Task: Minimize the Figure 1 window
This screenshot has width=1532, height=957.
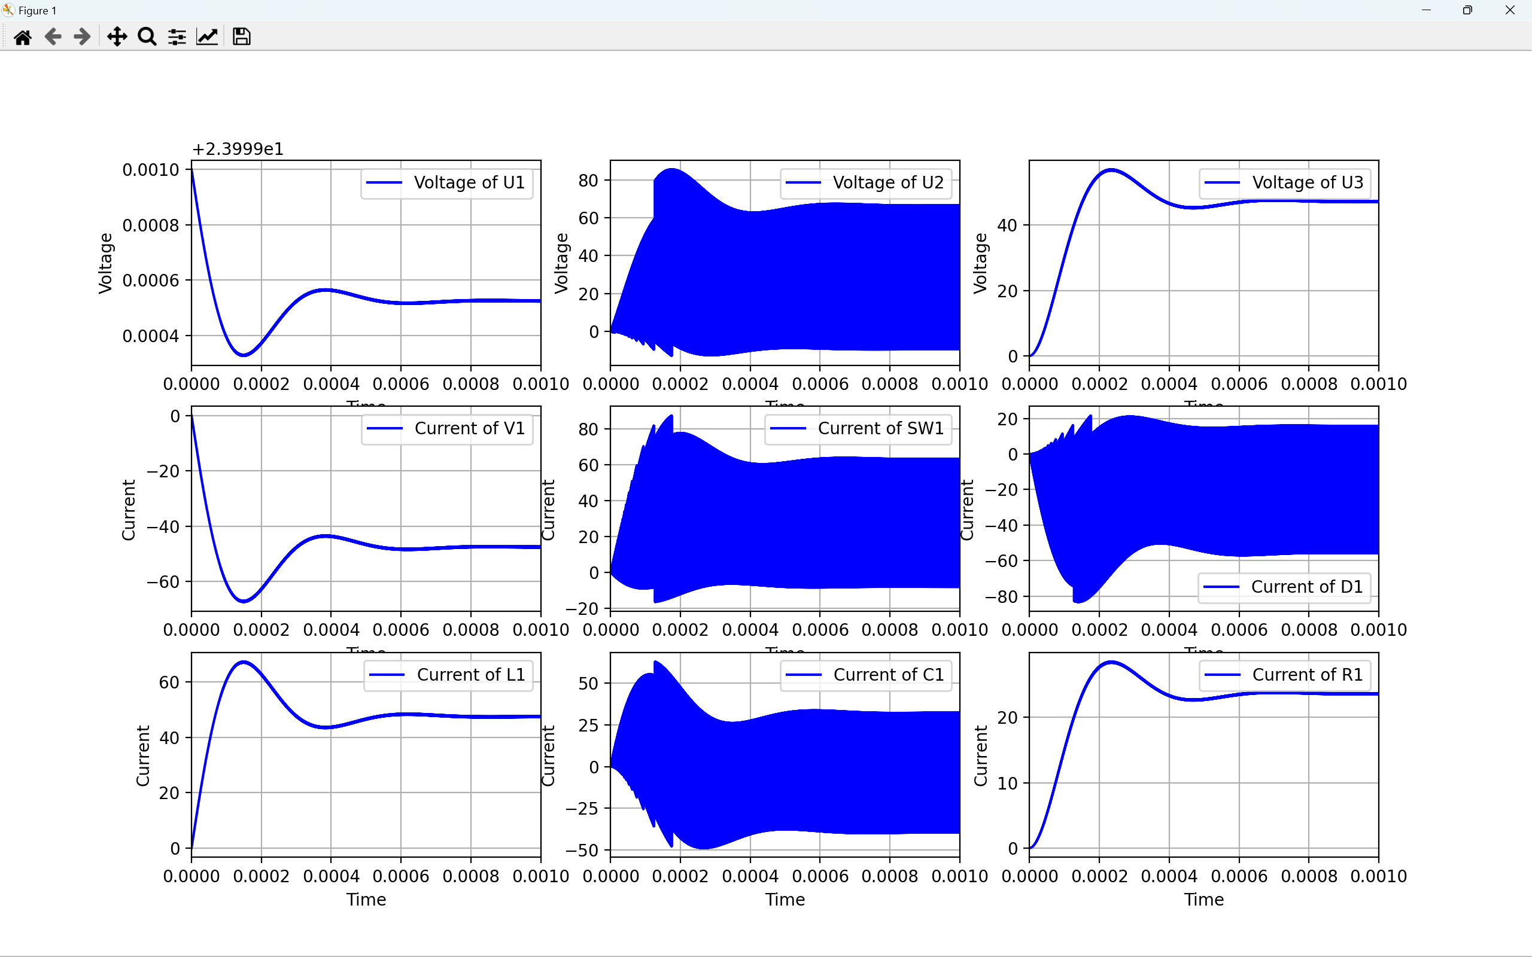Action: coord(1425,10)
